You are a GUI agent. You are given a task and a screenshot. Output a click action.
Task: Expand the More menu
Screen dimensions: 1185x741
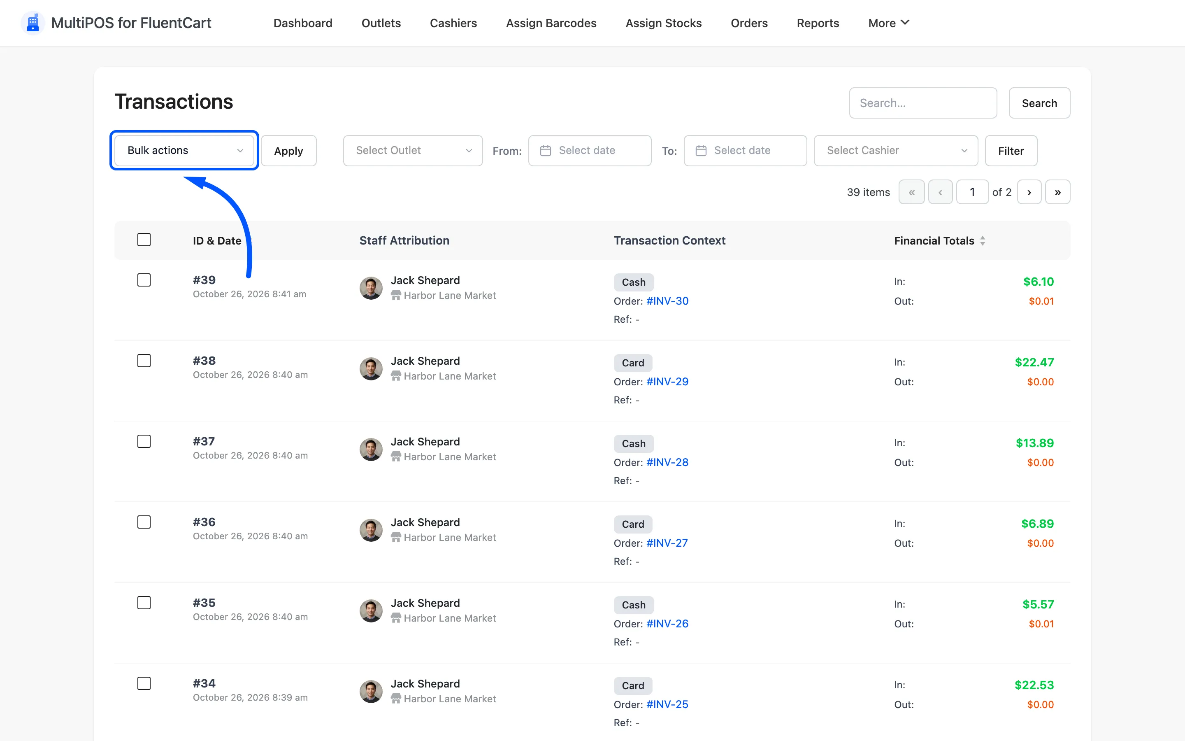pyautogui.click(x=888, y=23)
